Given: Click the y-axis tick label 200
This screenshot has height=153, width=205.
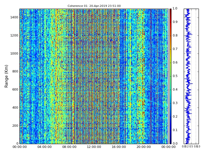Looking at the screenshot, I should [x=15, y=126].
